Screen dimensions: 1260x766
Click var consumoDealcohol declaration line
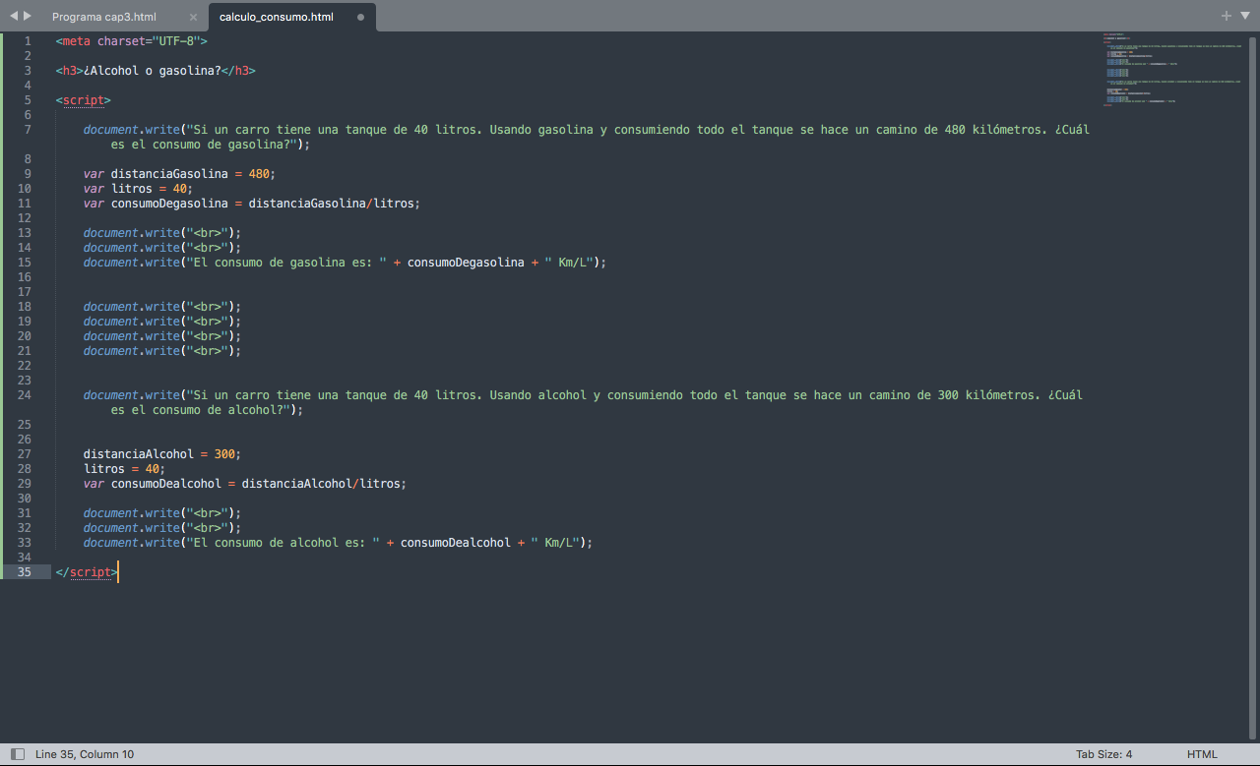245,484
